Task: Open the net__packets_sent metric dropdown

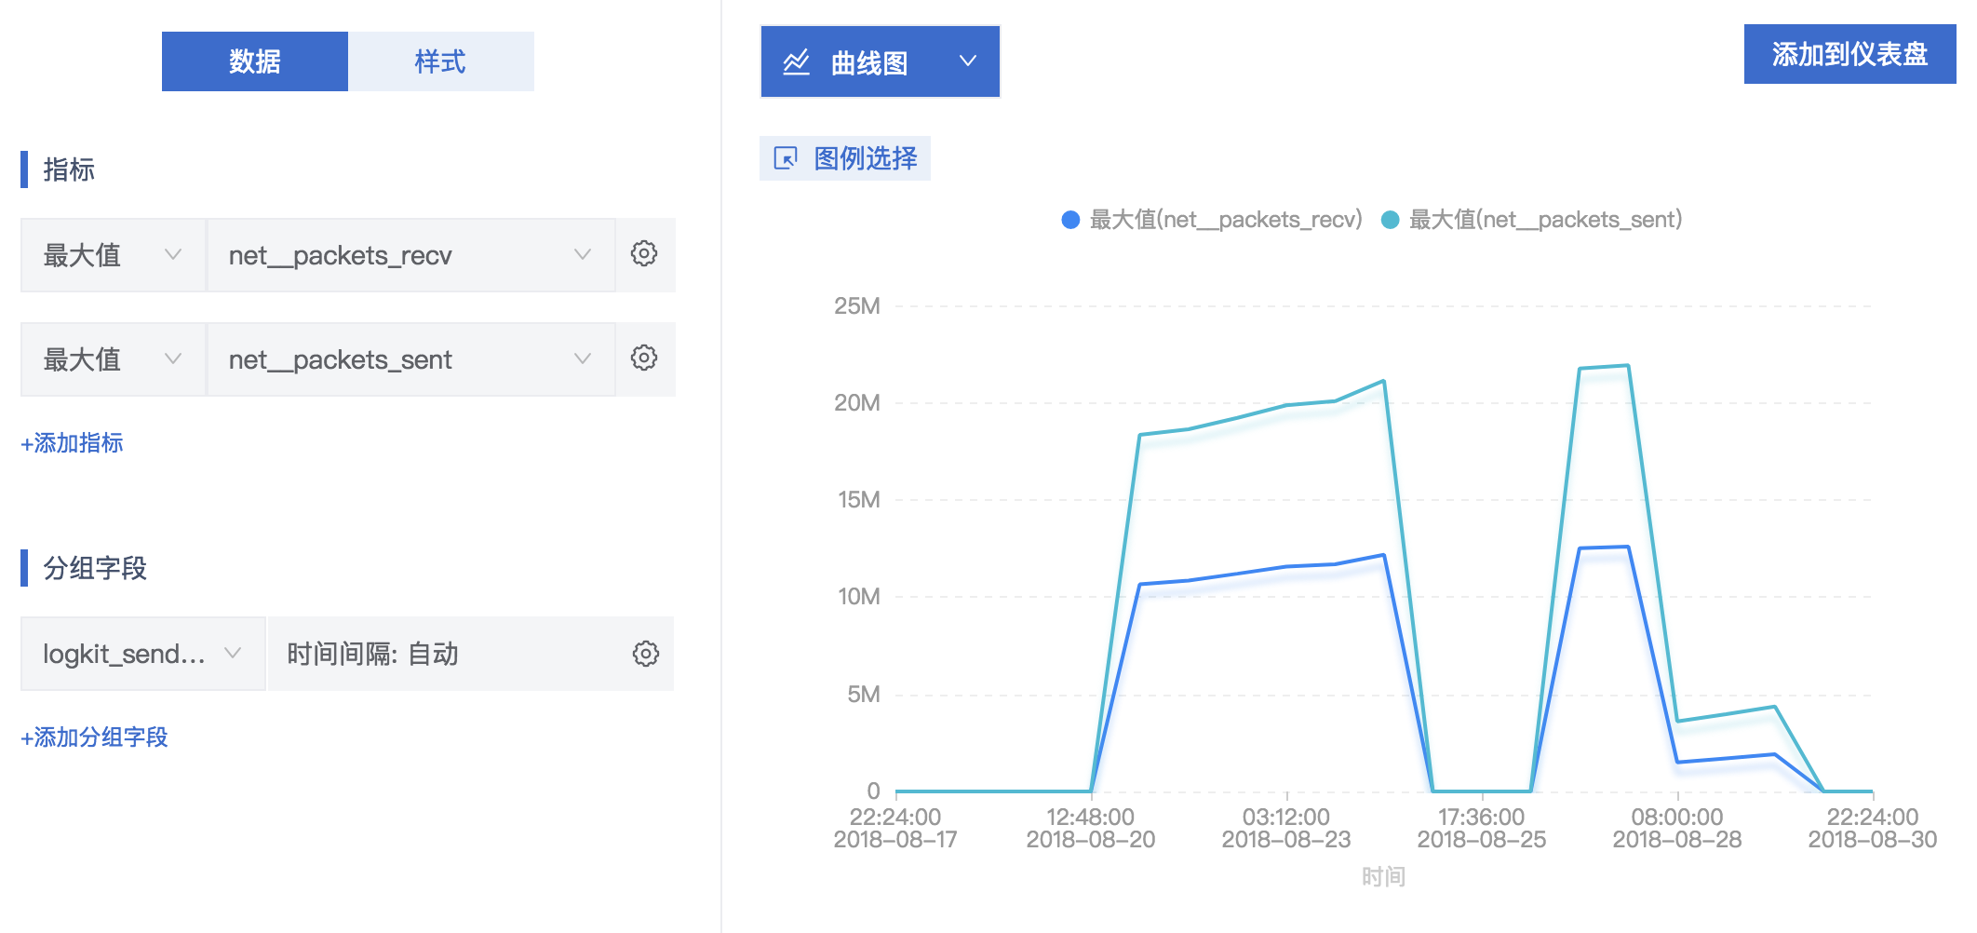Action: coord(410,359)
